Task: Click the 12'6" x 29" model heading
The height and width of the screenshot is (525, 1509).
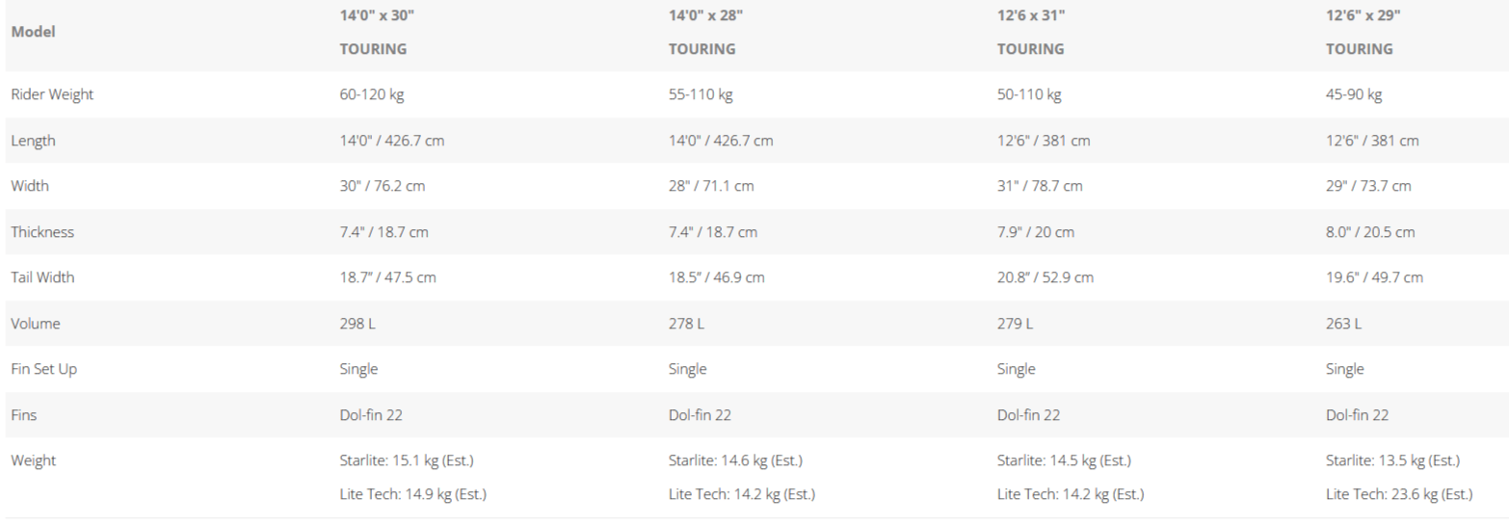Action: pyautogui.click(x=1363, y=15)
